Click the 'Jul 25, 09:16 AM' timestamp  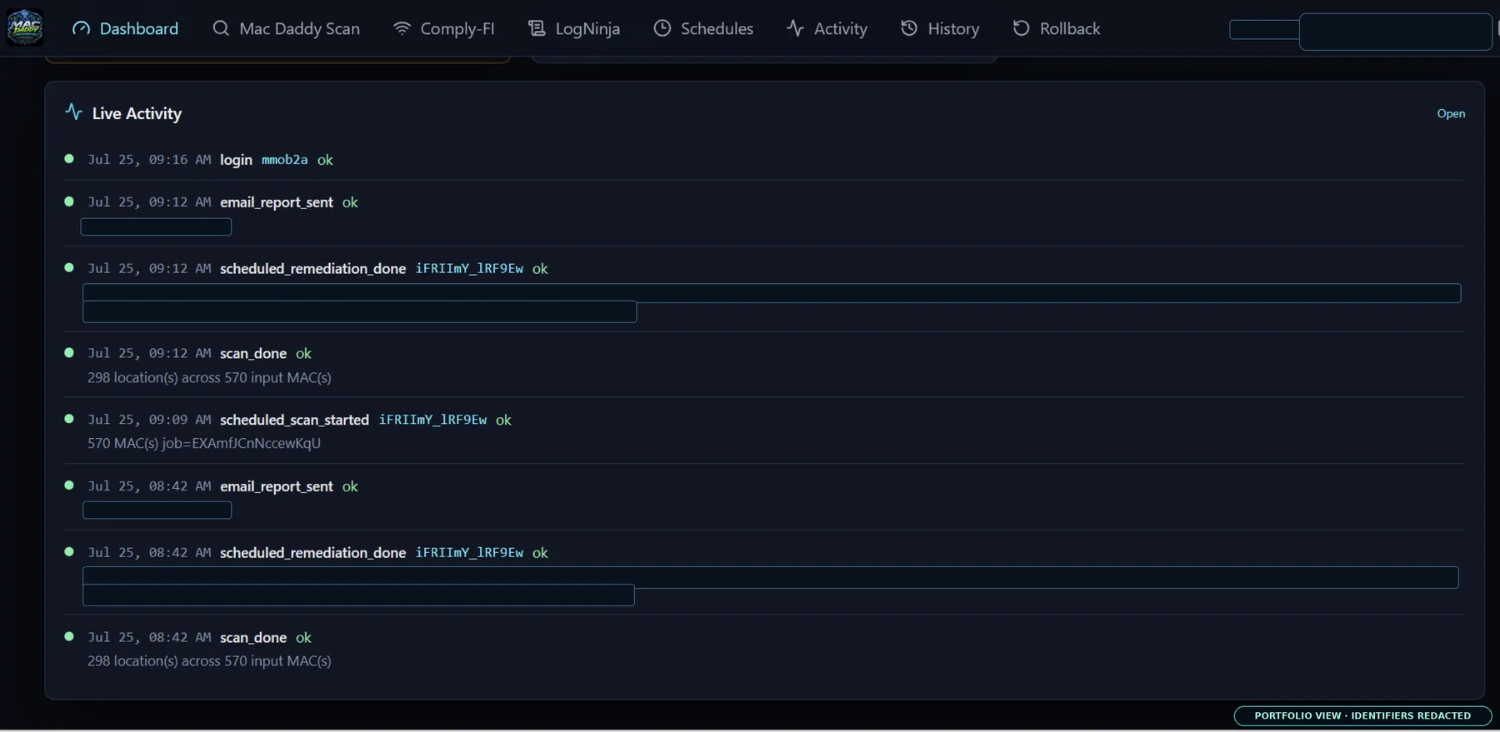pos(149,160)
